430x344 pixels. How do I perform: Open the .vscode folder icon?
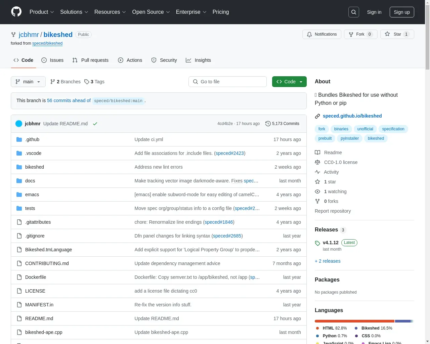[x=19, y=153]
